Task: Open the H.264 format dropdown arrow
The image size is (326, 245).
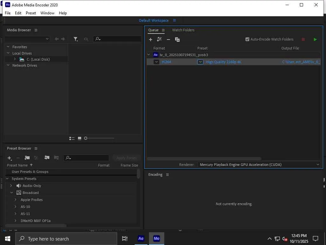Action: coord(156,62)
